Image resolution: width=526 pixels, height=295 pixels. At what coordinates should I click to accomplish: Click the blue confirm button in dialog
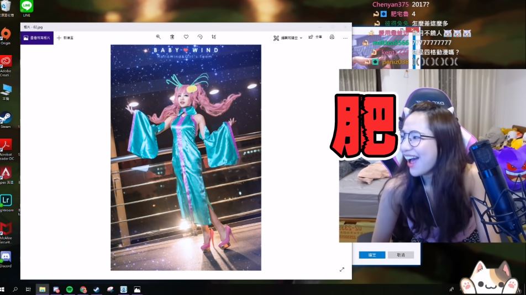click(372, 255)
